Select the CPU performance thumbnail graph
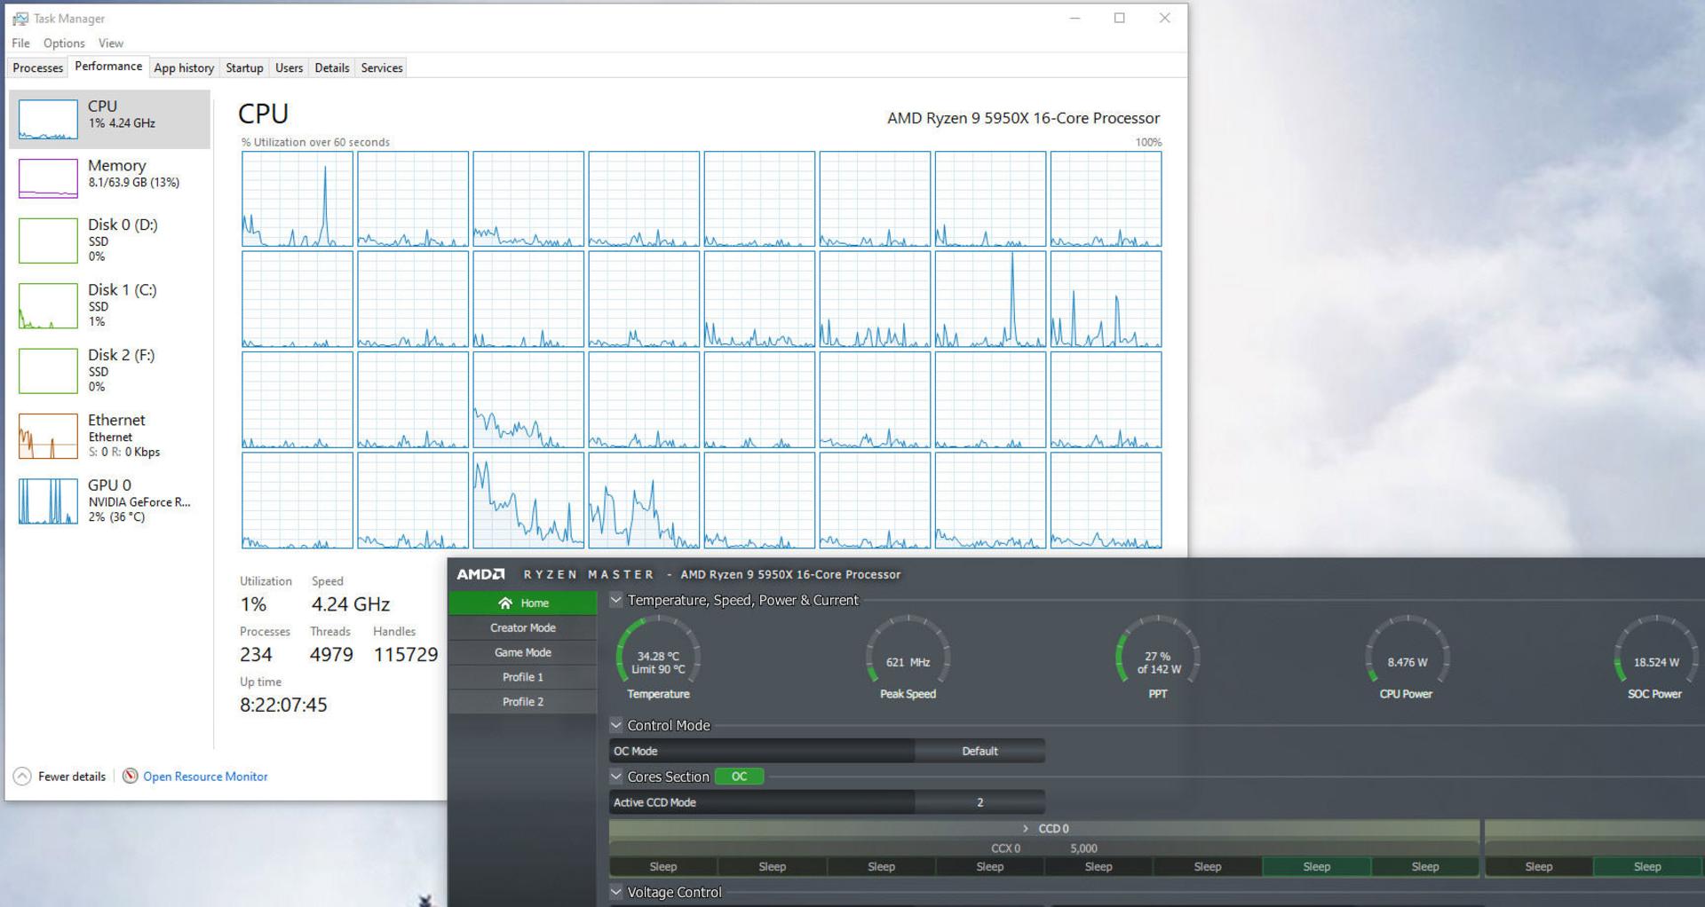This screenshot has height=907, width=1705. coord(48,119)
